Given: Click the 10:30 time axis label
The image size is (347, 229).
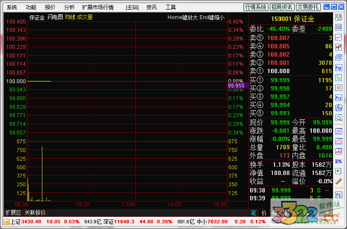Looking at the screenshot, I should (83, 205).
